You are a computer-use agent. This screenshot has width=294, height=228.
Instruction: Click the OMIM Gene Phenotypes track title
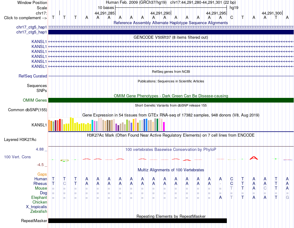tap(171, 96)
